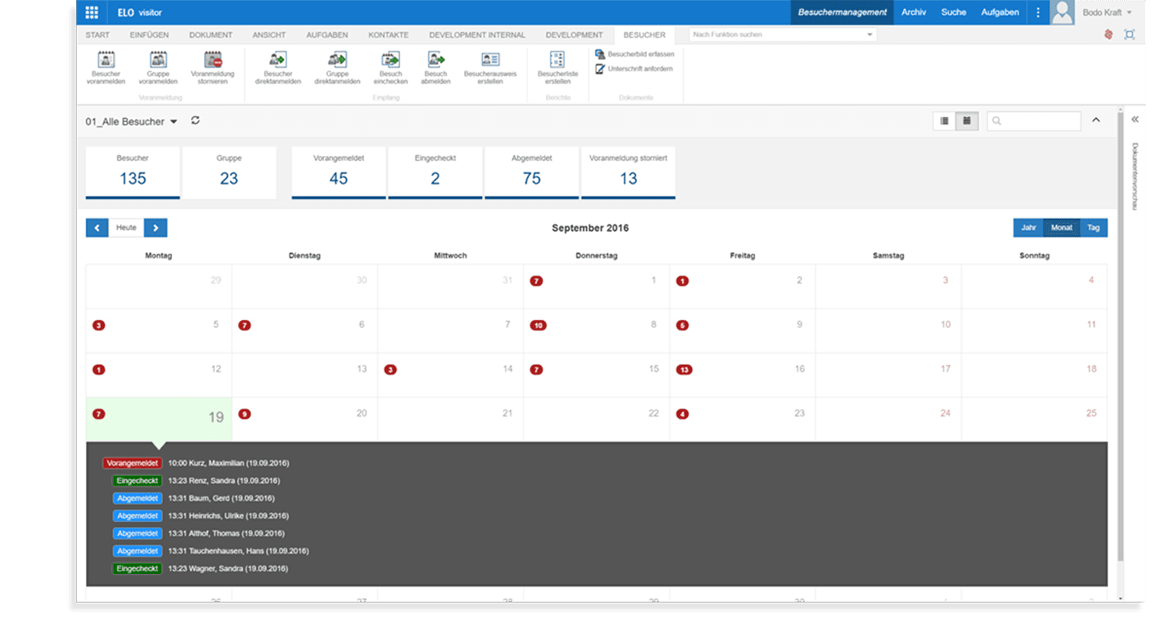Image resolution: width=1174 pixels, height=631 pixels.
Task: Click the Besucher voranmelden ribbon icon
Action: coord(106,60)
